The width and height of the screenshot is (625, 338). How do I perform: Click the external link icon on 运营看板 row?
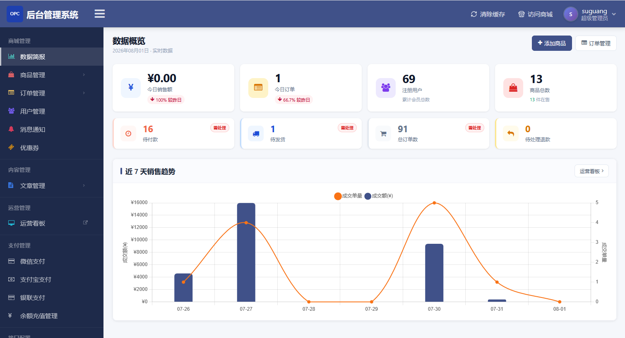(x=85, y=223)
